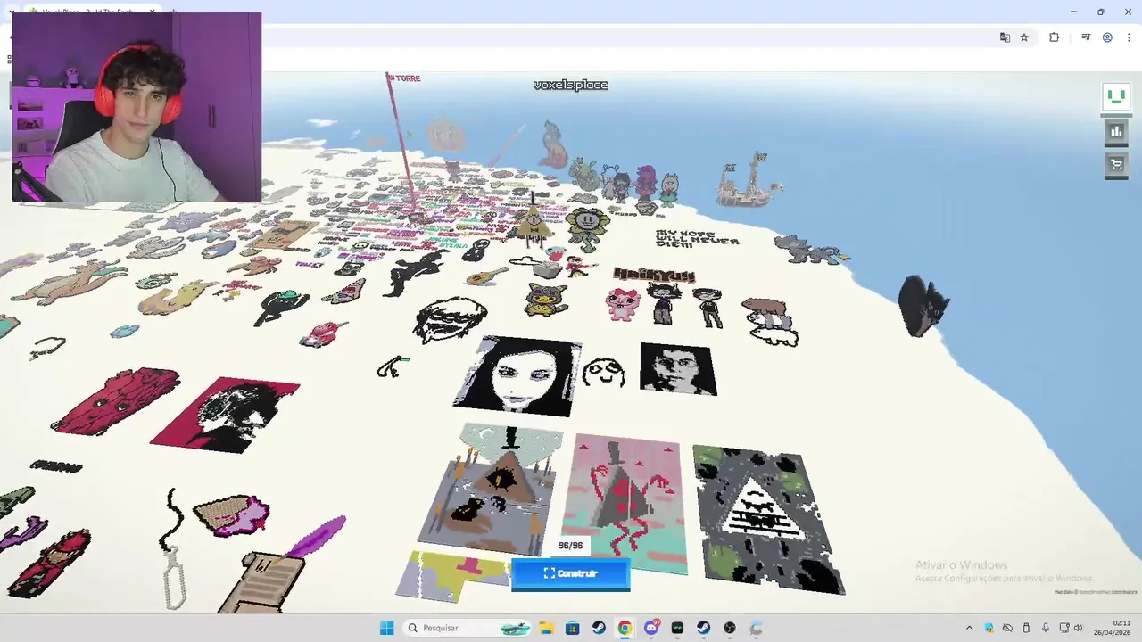The image size is (1142, 642).
Task: Click the 96/96 block counter
Action: coord(570,546)
